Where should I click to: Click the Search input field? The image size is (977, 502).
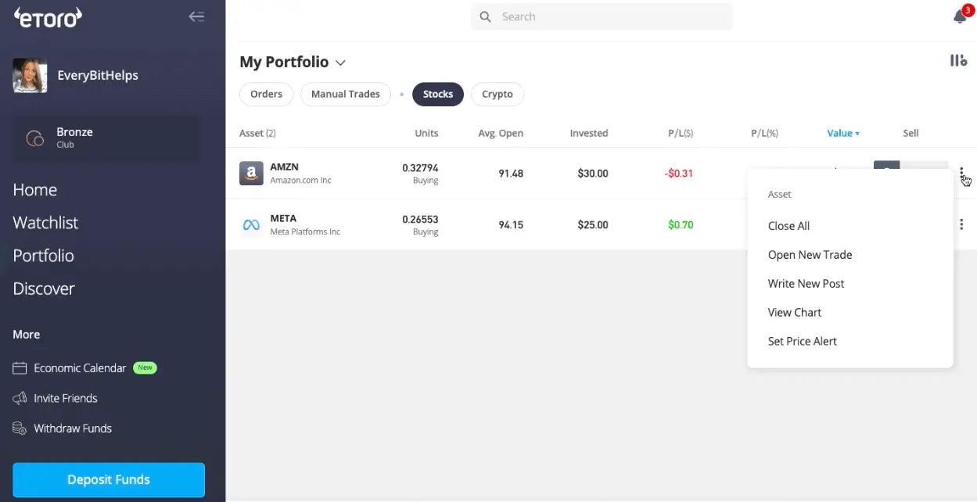coord(602,16)
